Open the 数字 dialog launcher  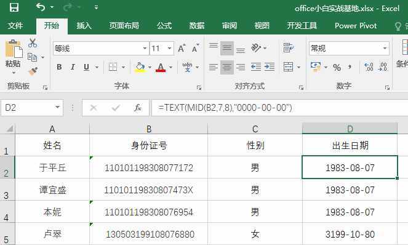[x=387, y=88]
